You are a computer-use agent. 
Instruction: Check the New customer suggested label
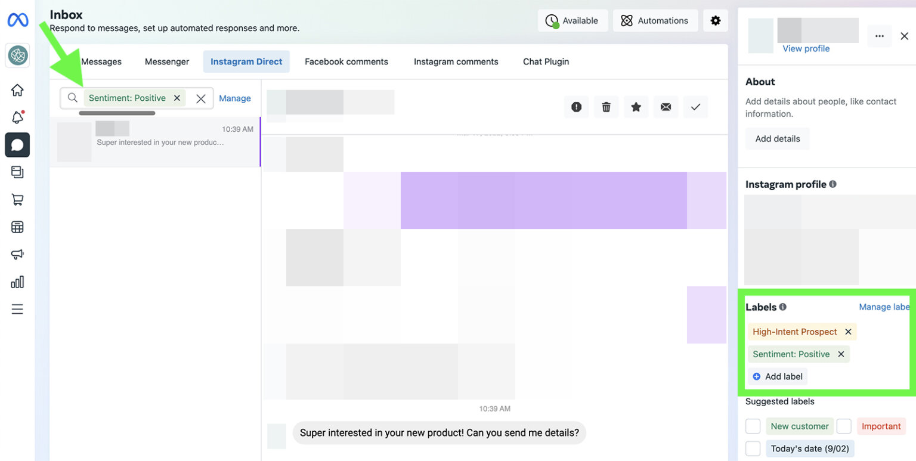pyautogui.click(x=753, y=426)
